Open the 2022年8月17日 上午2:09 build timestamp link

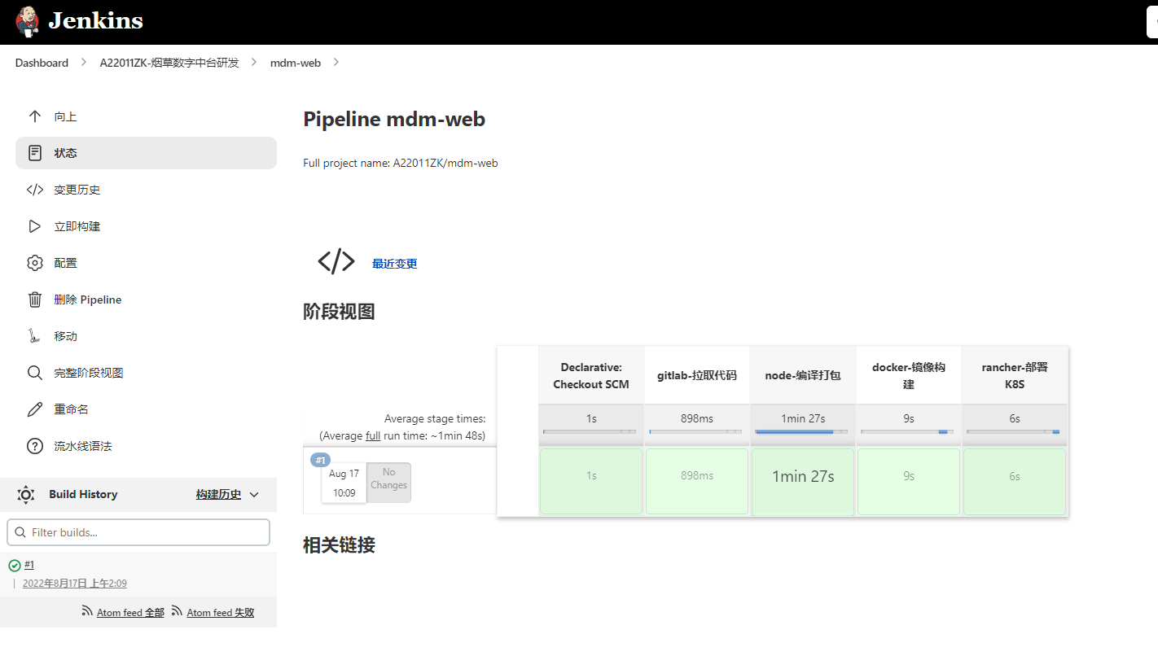(x=75, y=584)
